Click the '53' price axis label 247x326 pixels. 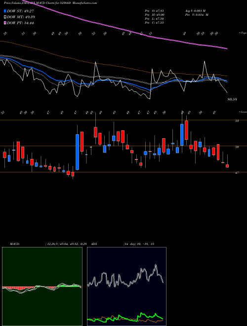point(237,121)
